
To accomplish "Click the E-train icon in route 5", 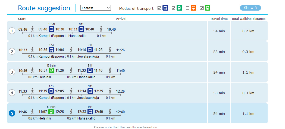I will coord(51,112).
